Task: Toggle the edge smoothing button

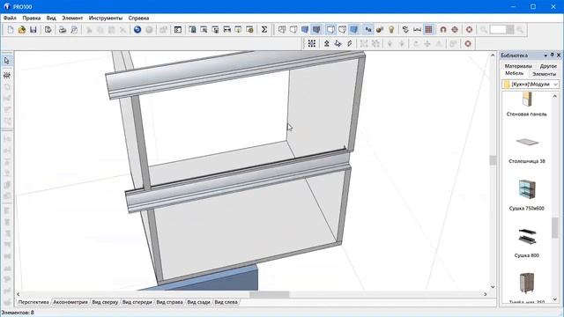Action: (x=368, y=30)
